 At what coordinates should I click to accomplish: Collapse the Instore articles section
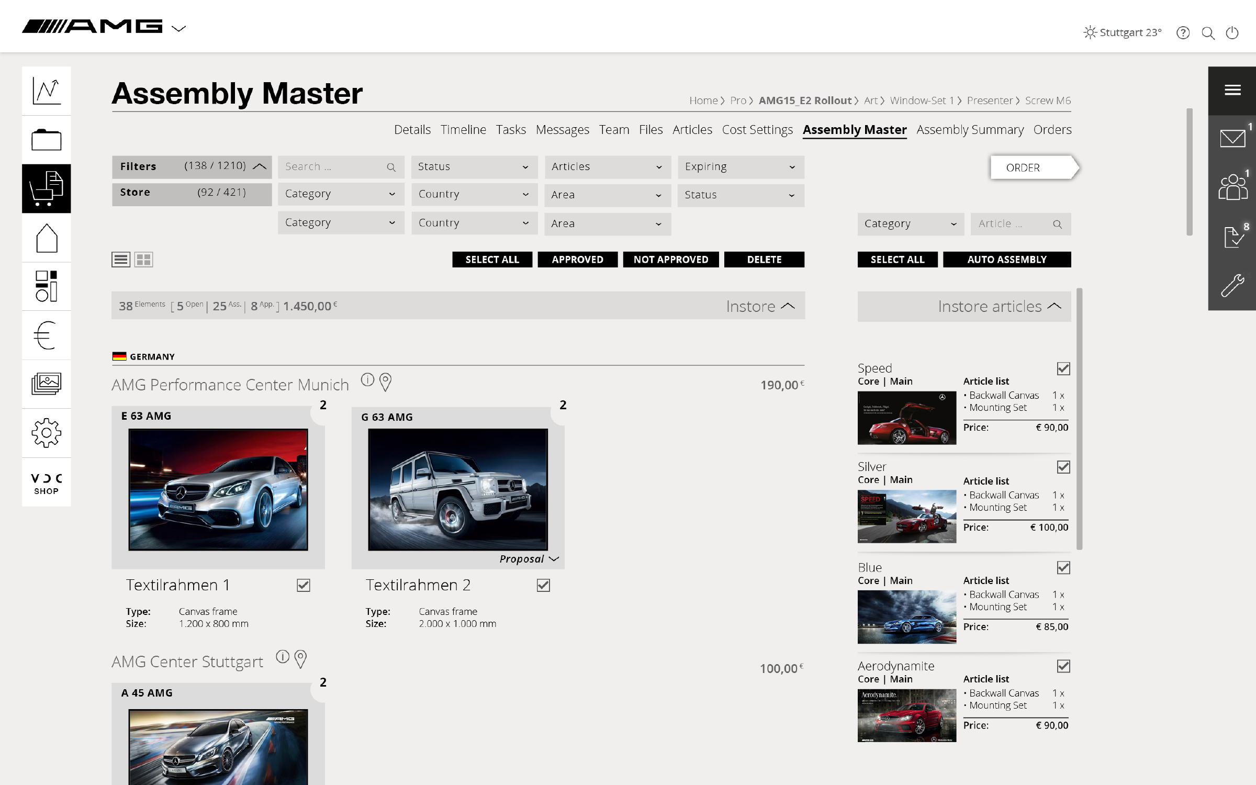click(x=1054, y=306)
